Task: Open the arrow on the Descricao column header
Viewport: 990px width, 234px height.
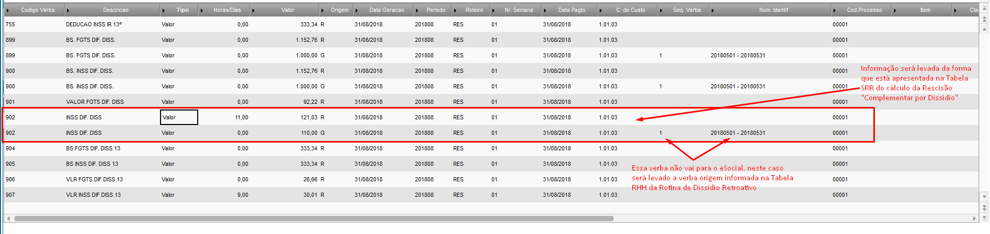Action: (68, 10)
